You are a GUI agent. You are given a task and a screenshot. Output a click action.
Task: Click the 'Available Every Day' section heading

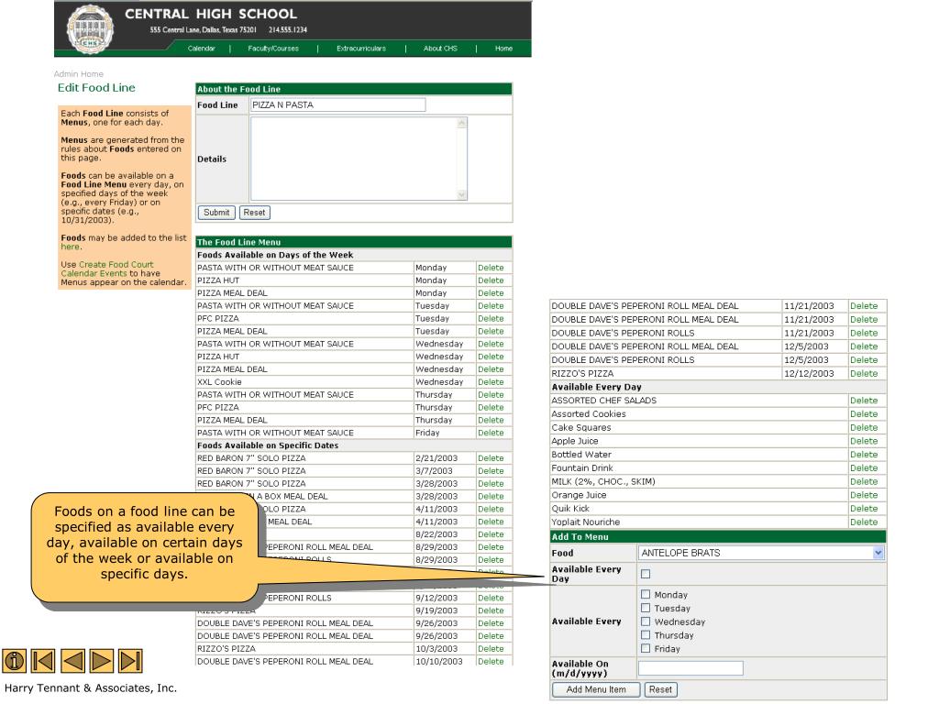[596, 387]
